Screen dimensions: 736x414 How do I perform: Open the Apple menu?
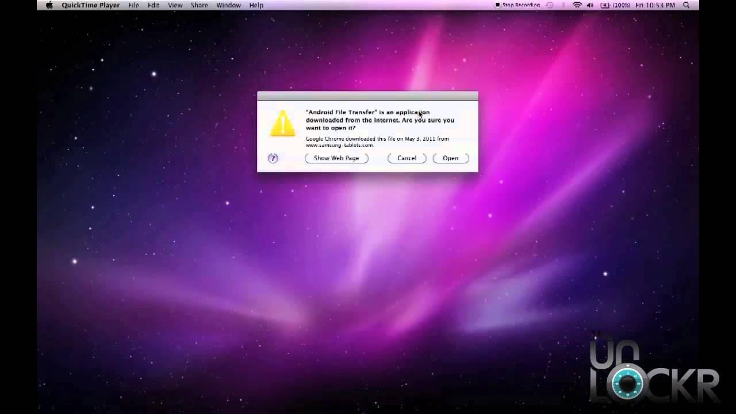coord(49,5)
